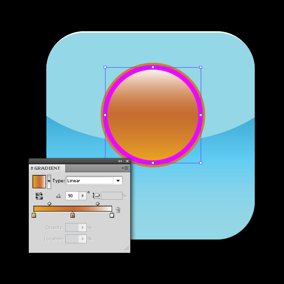
Task: Click the angle field showing 90
Action: 72,196
